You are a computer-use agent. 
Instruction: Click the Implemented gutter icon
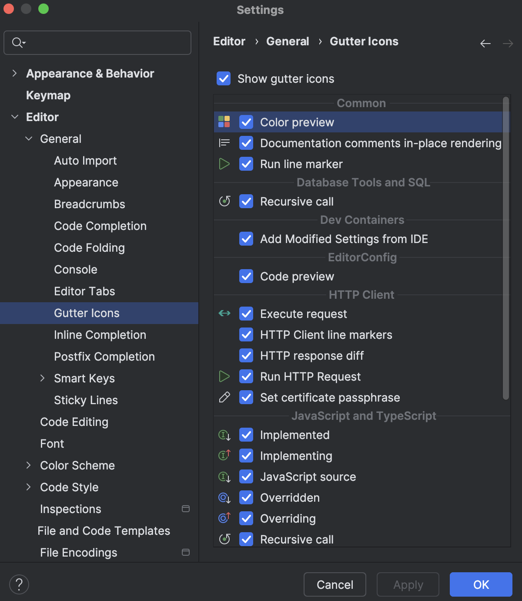(224, 435)
